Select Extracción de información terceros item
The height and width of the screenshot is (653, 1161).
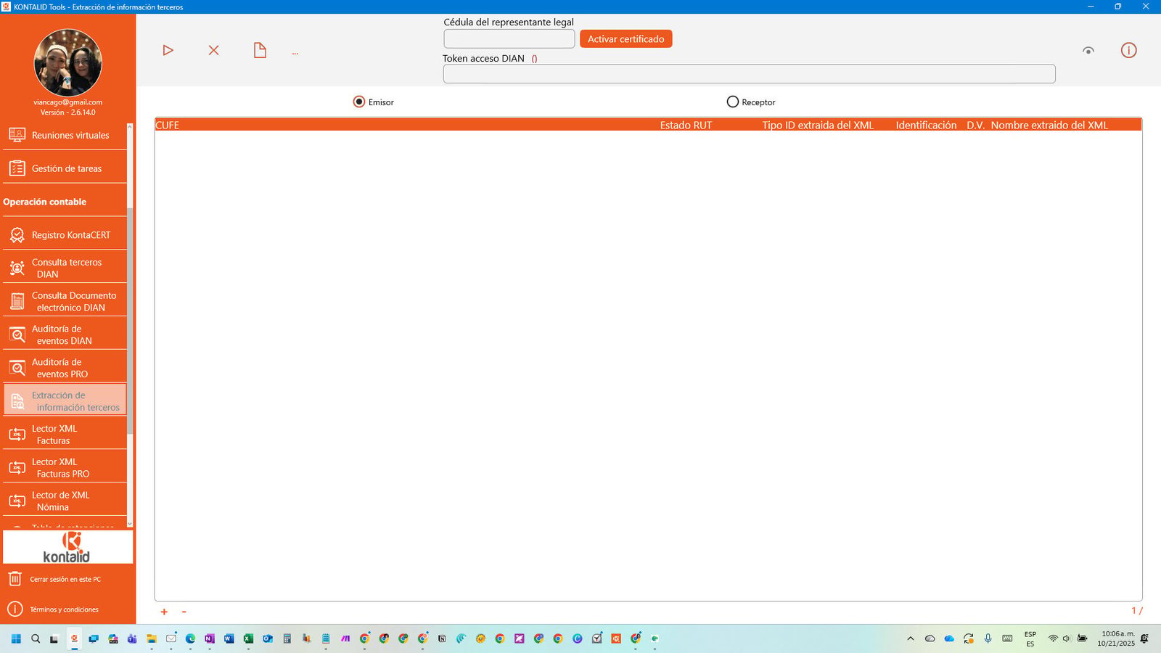click(x=65, y=400)
